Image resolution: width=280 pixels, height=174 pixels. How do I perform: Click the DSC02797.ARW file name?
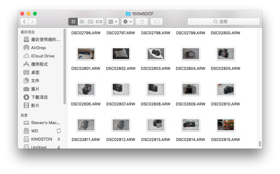[121, 33]
